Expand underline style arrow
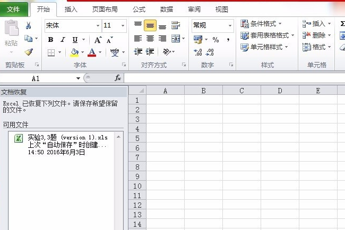This screenshot has width=345, height=230. (x=84, y=40)
